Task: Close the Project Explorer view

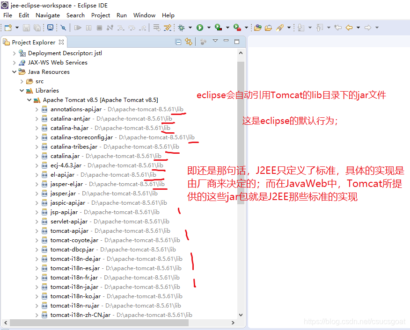Action: click(x=61, y=42)
